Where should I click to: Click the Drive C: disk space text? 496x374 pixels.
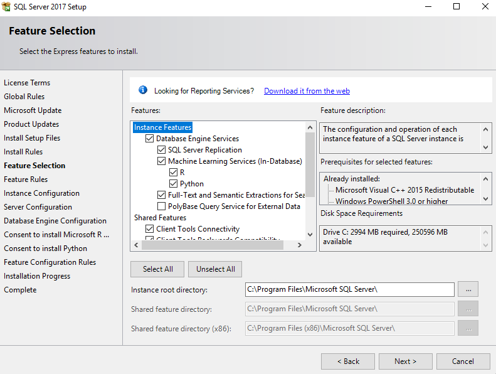[x=385, y=237]
